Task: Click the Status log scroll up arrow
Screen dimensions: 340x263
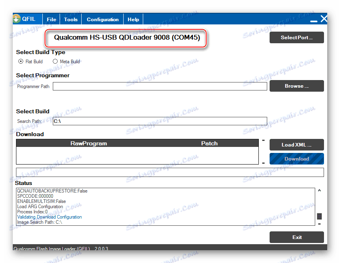Action: 320,191
